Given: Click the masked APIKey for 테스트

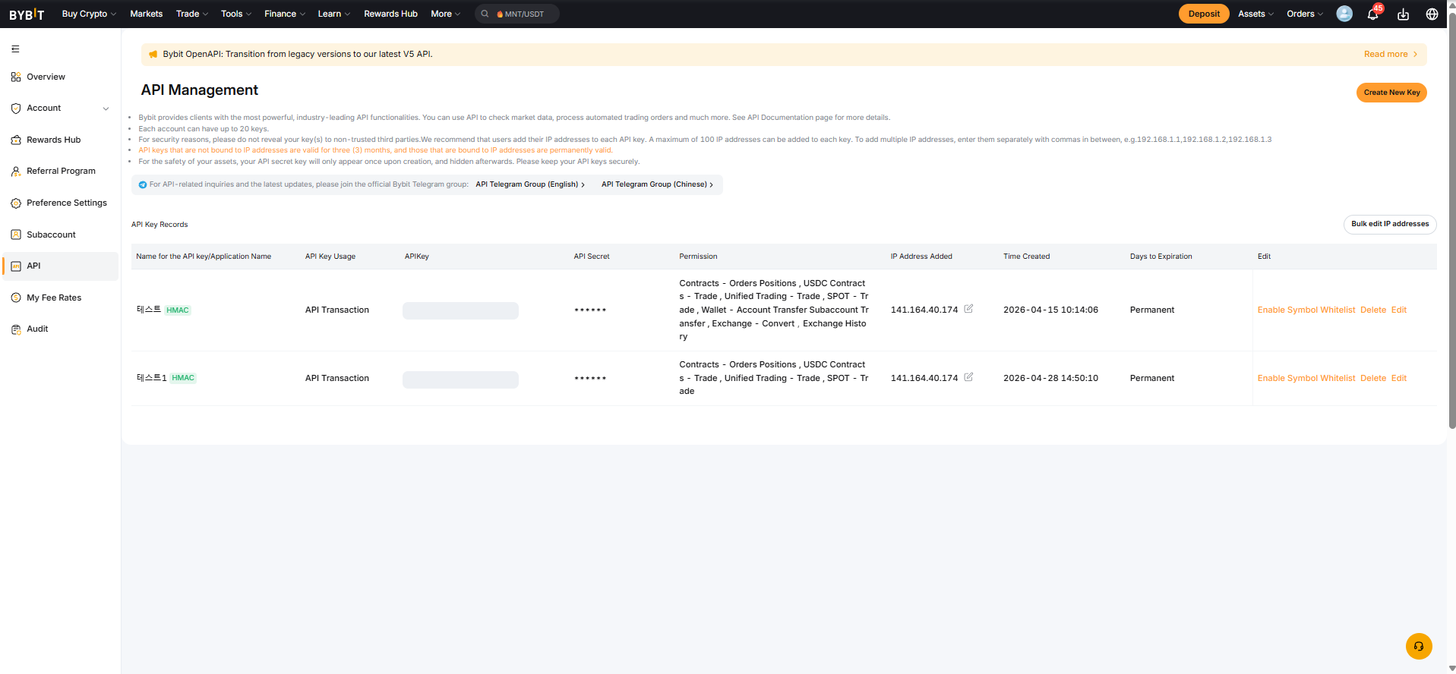Looking at the screenshot, I should click(x=460, y=310).
